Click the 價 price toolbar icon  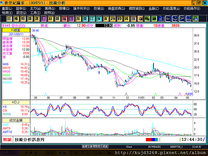click(30, 19)
